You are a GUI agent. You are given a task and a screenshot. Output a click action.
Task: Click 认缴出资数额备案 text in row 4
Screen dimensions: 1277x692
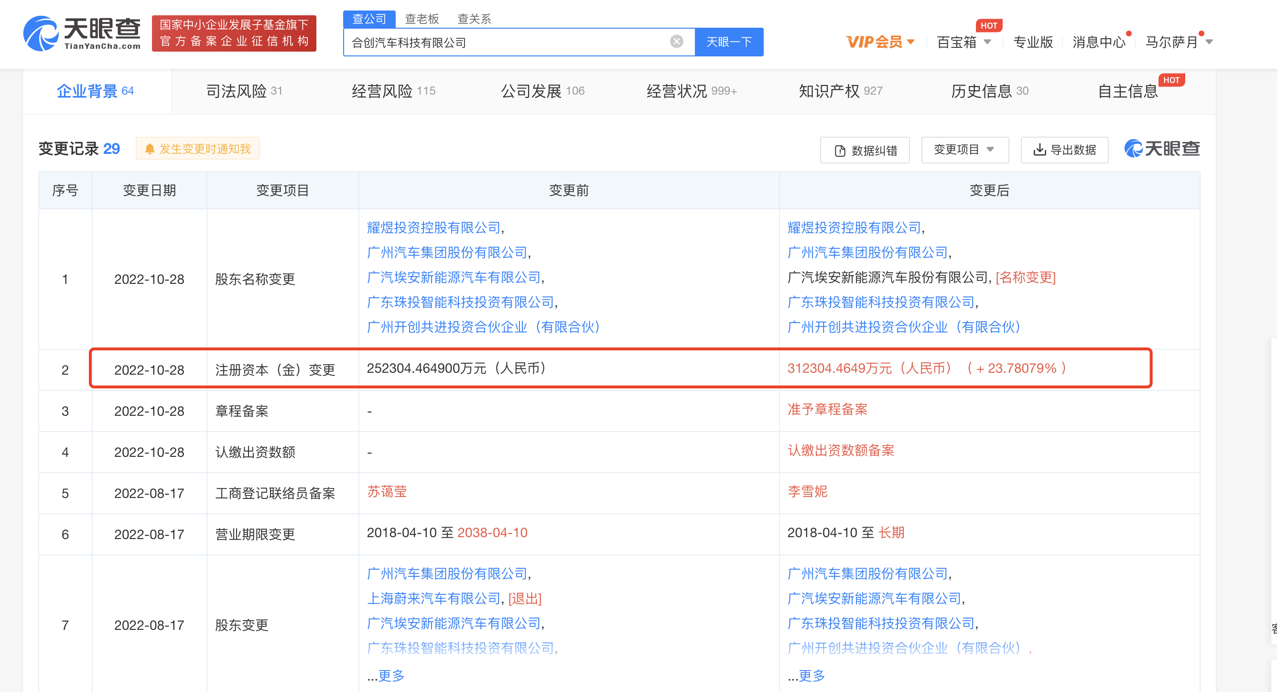841,450
